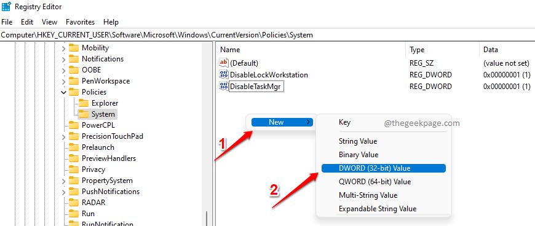Open the Favorites menu
Screen dimensions: 535x226
point(80,22)
